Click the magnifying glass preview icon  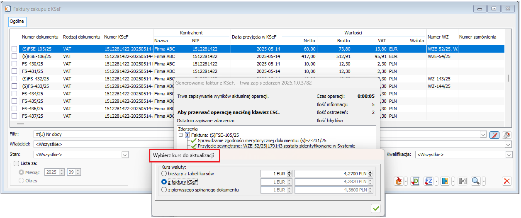[475, 181]
